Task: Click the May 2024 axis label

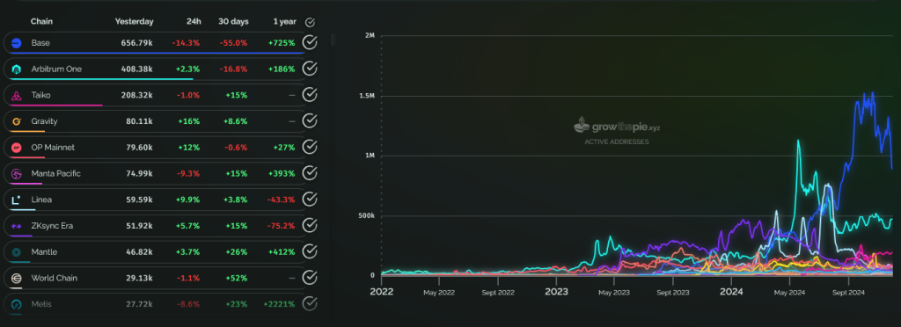Action: 789,293
